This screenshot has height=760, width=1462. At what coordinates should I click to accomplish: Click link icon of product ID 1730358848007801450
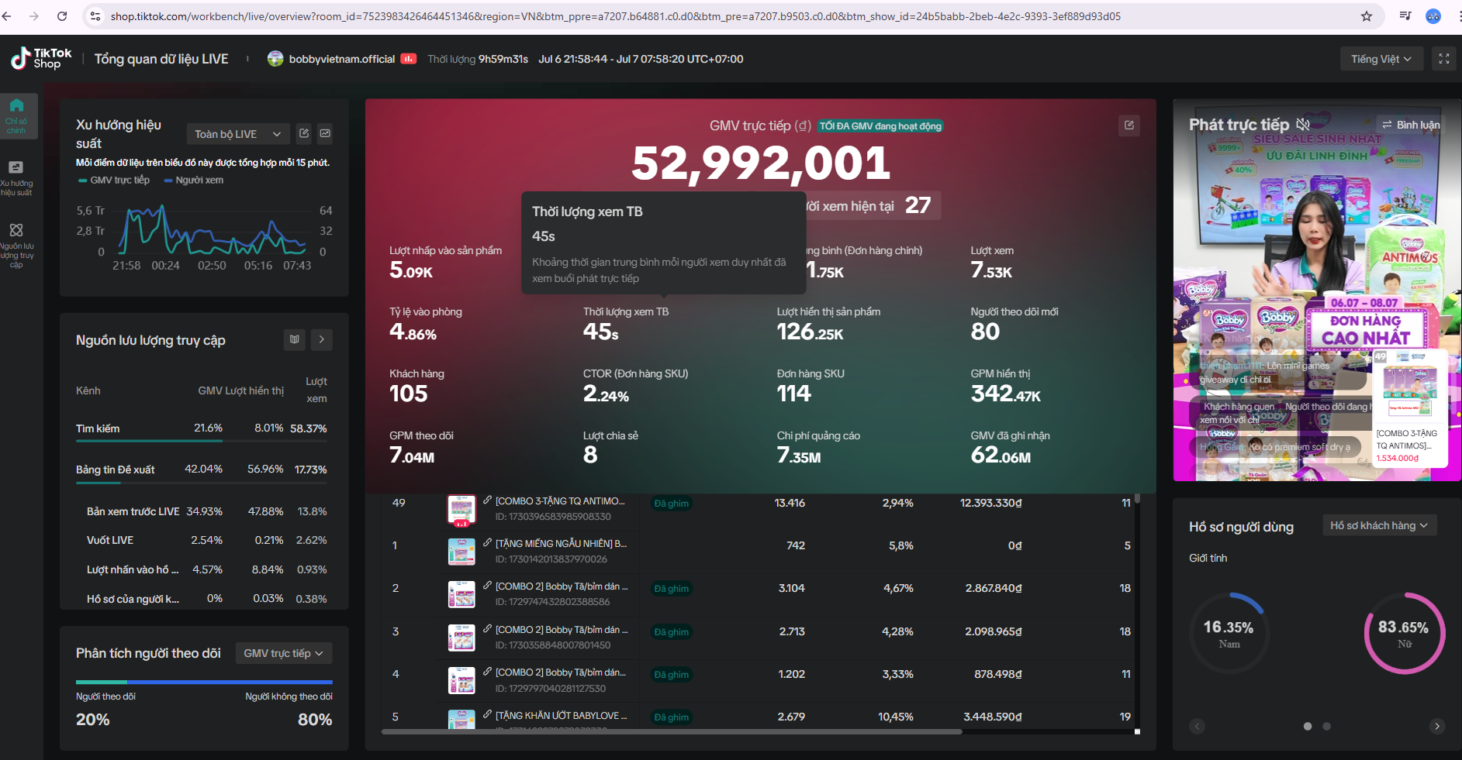[x=487, y=629]
